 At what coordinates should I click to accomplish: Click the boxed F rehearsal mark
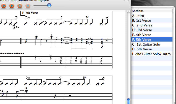23,13
